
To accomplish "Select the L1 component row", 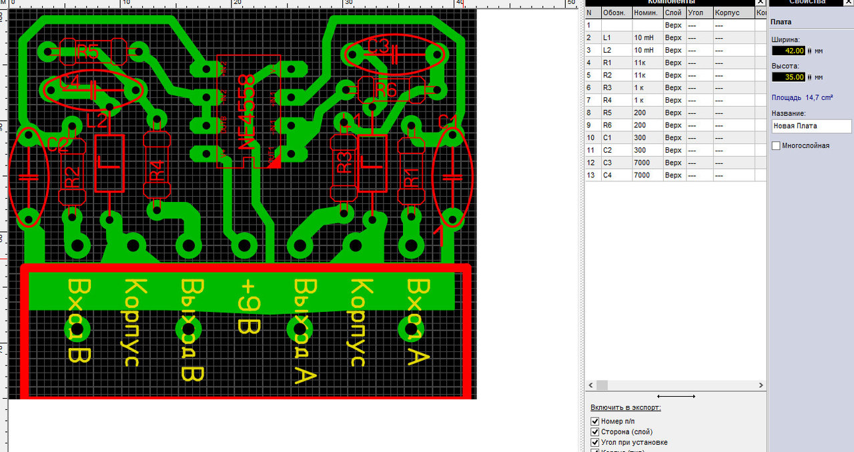I will 676,38.
